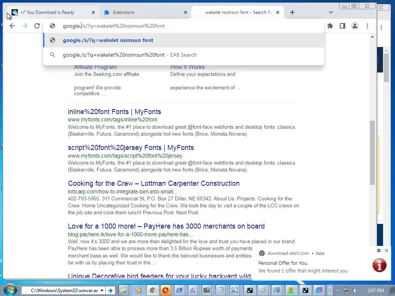Screen dimensions: 395x296
Task: Open the Opera browser taskbar icon
Action: coord(165,291)
